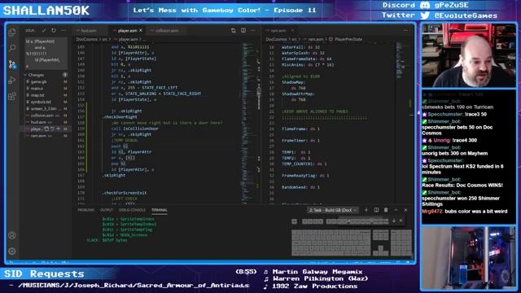The height and width of the screenshot is (293, 521).
Task: Split the left editor group
Action: click(243, 30)
